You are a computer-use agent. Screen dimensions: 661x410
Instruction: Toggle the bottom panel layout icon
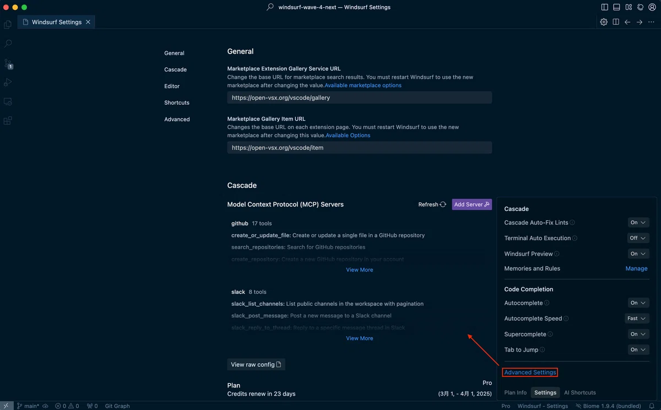point(616,7)
